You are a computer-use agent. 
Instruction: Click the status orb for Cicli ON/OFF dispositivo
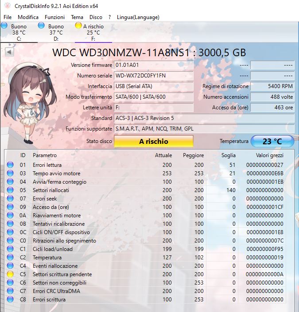point(10,232)
